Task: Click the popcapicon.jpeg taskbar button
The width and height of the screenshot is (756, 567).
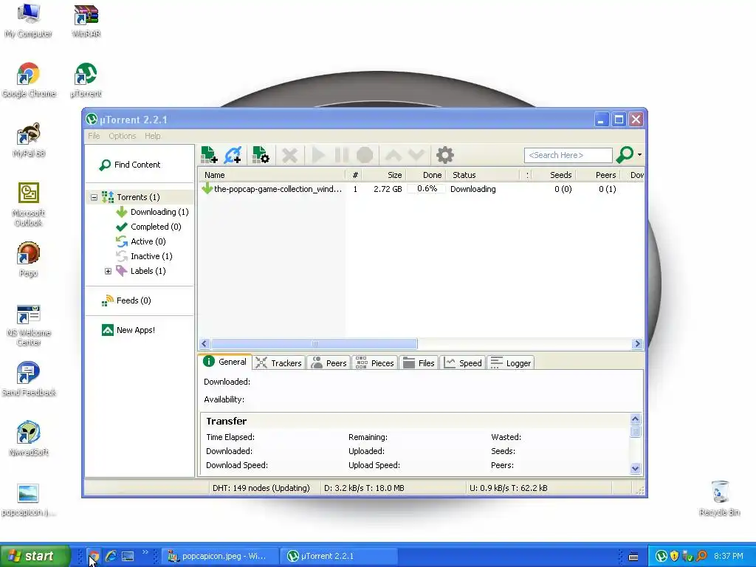Action: coord(220,556)
